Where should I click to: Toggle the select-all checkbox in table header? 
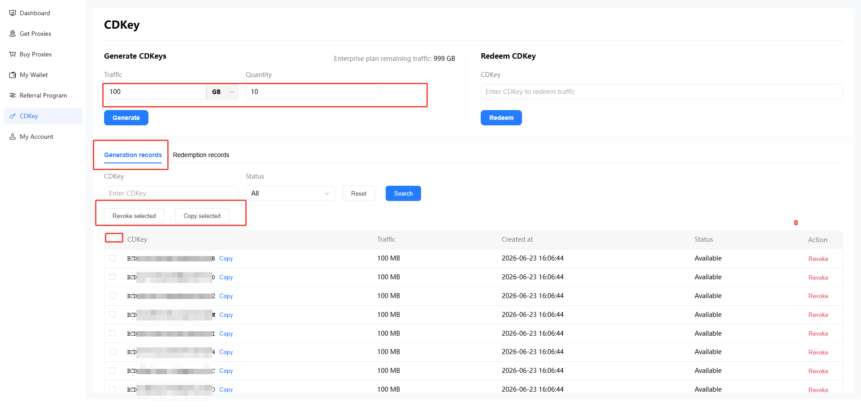click(113, 239)
